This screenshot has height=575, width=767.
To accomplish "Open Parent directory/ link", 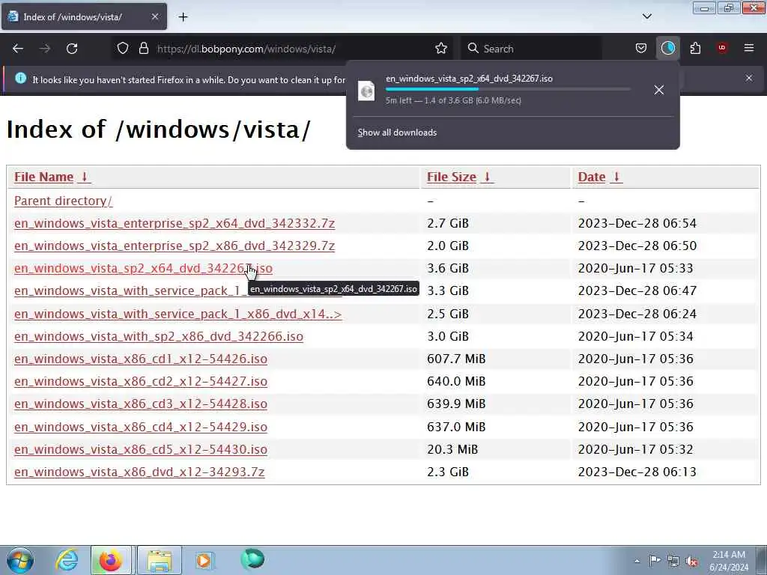I will (63, 201).
